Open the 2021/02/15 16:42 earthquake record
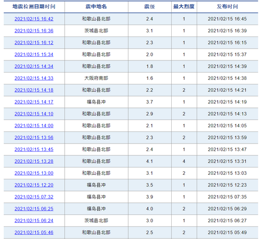 pos(34,19)
